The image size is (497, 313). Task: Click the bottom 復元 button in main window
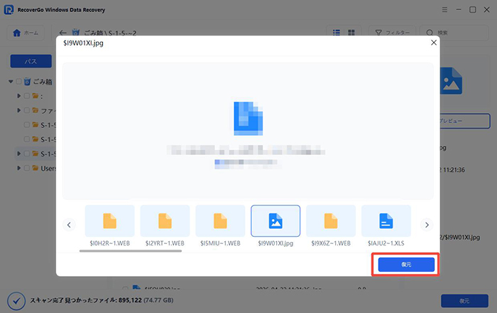point(464,301)
